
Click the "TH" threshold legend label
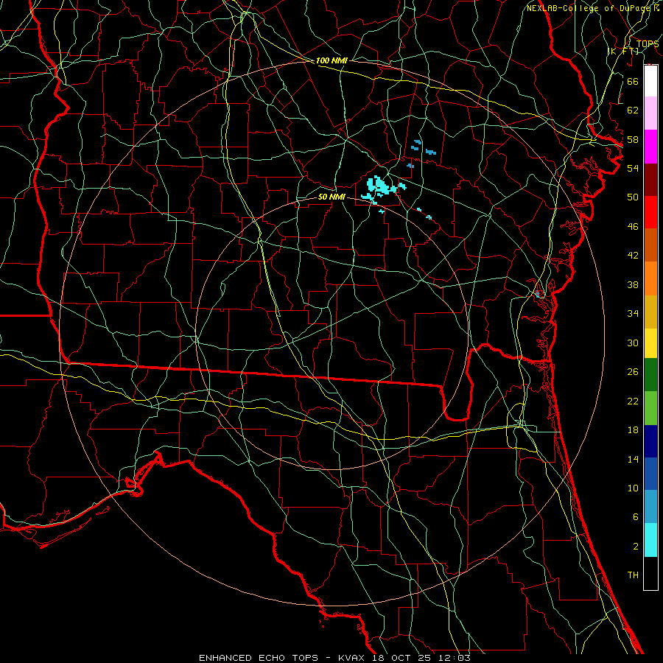click(633, 575)
